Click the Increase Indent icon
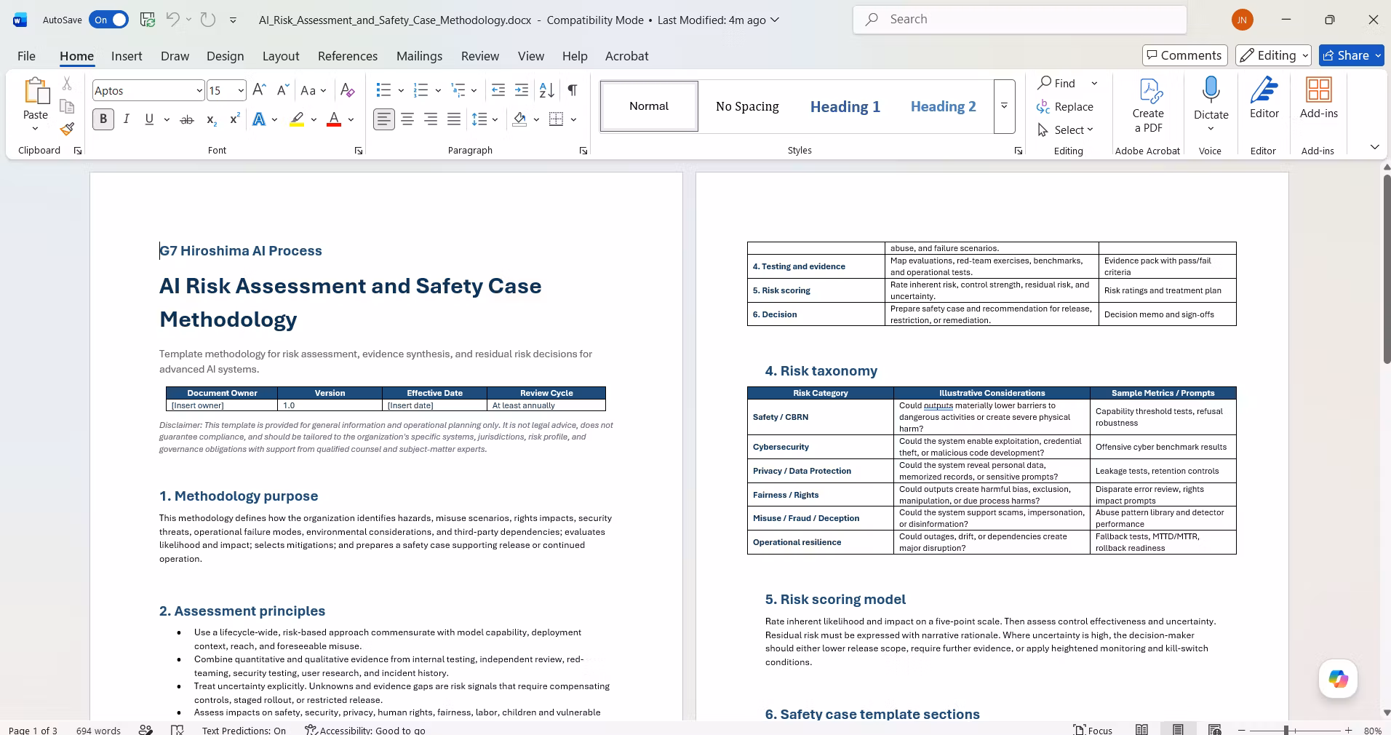Image resolution: width=1391 pixels, height=735 pixels. tap(522, 90)
